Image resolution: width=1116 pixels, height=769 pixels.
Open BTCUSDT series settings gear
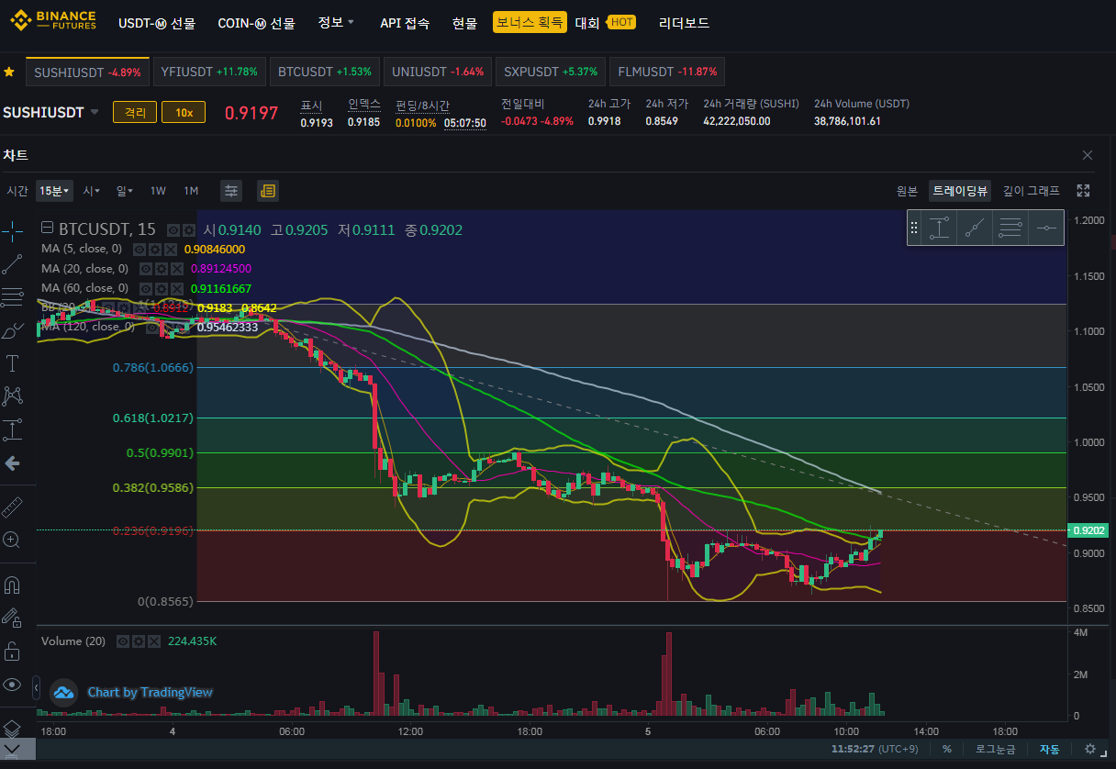[188, 230]
